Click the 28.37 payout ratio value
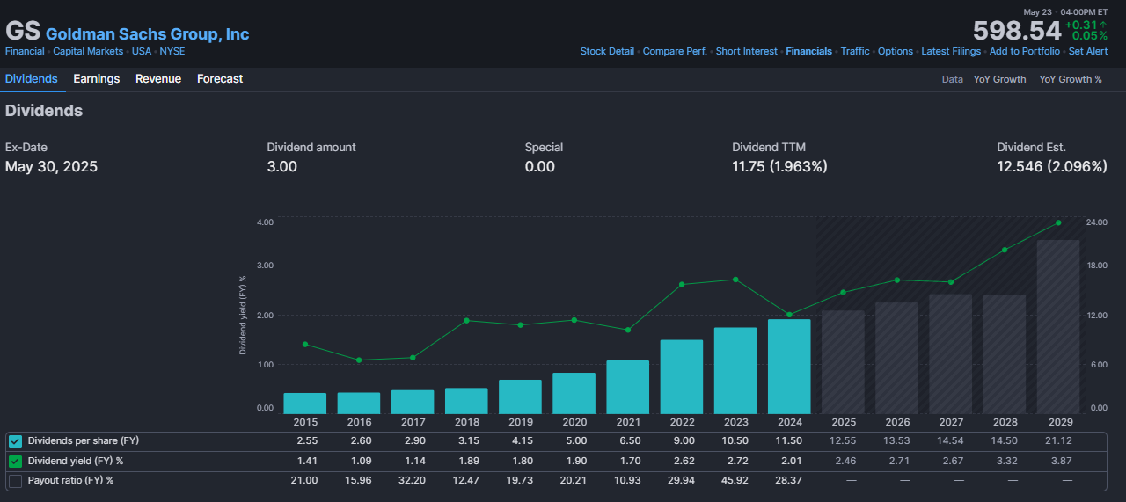Viewport: 1126px width, 502px height. (788, 481)
